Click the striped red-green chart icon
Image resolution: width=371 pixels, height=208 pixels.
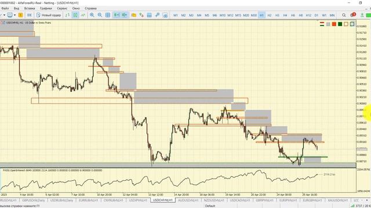tap(322, 24)
